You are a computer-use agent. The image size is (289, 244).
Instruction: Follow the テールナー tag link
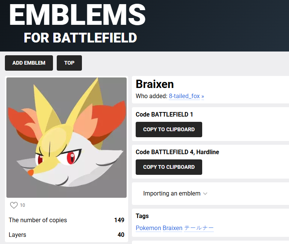tap(199, 228)
